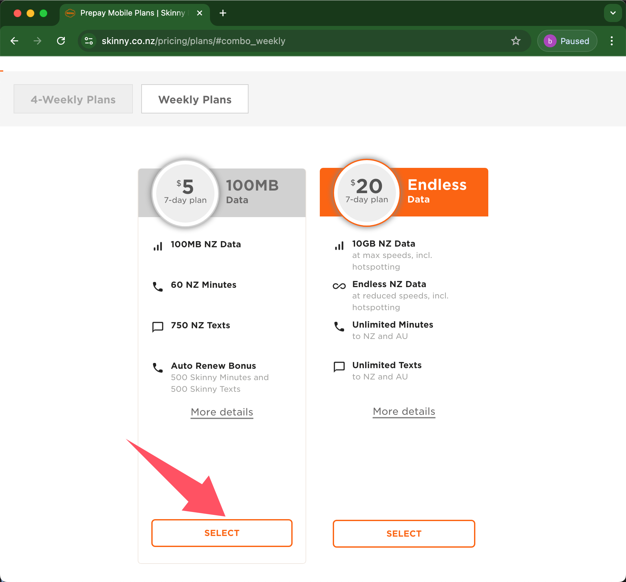Image resolution: width=626 pixels, height=582 pixels.
Task: Open site information icon in address bar
Action: coord(89,41)
